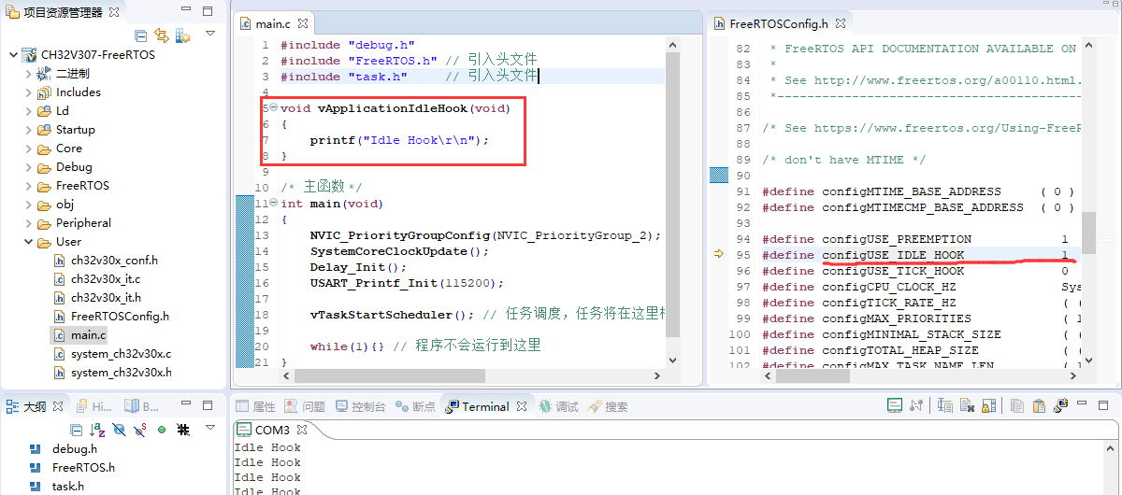The image size is (1122, 495).
Task: Toggle hide fields in outline
Action: [119, 430]
